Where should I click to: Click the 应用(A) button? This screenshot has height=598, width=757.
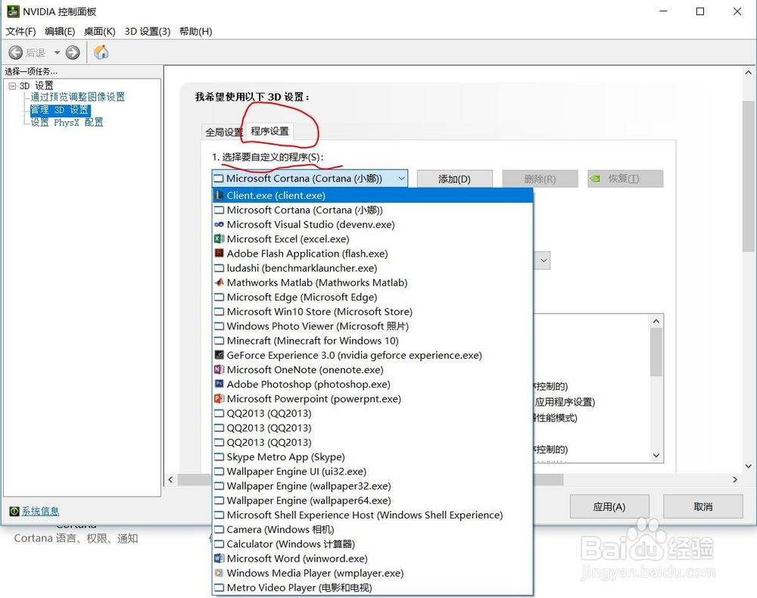(x=609, y=506)
